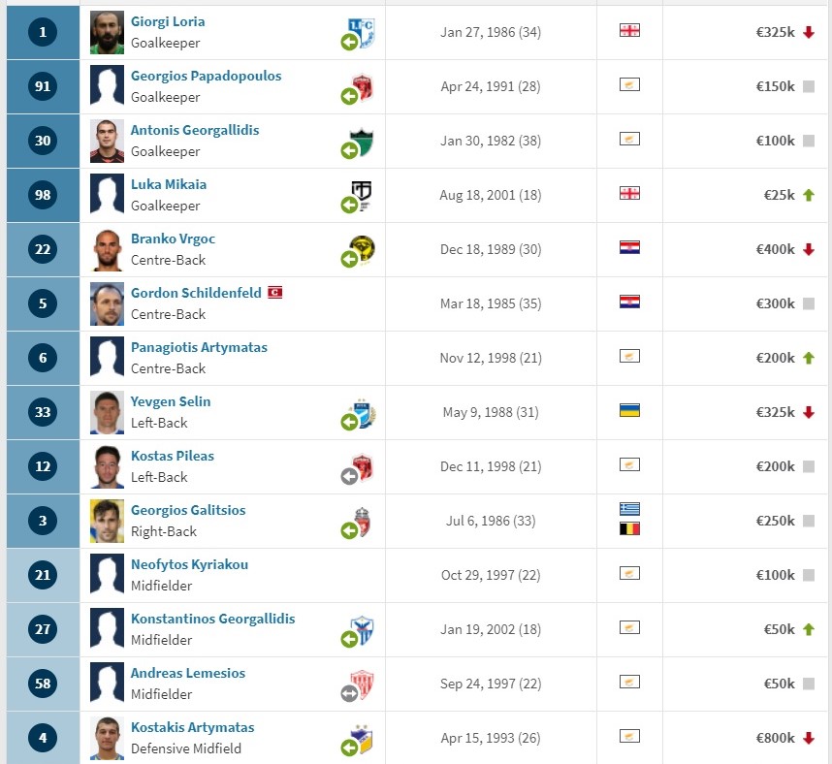Click the €800k market value
Image resolution: width=832 pixels, height=764 pixels.
[775, 738]
